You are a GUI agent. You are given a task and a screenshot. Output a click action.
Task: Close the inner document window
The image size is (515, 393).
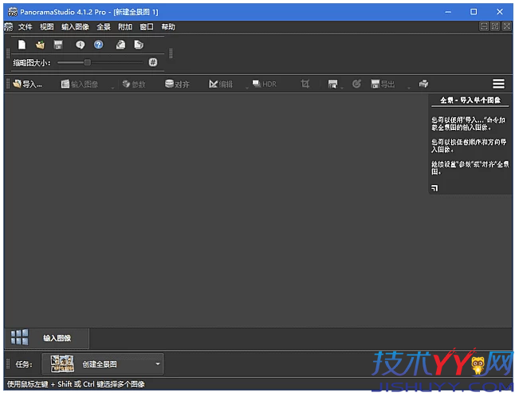(507, 26)
